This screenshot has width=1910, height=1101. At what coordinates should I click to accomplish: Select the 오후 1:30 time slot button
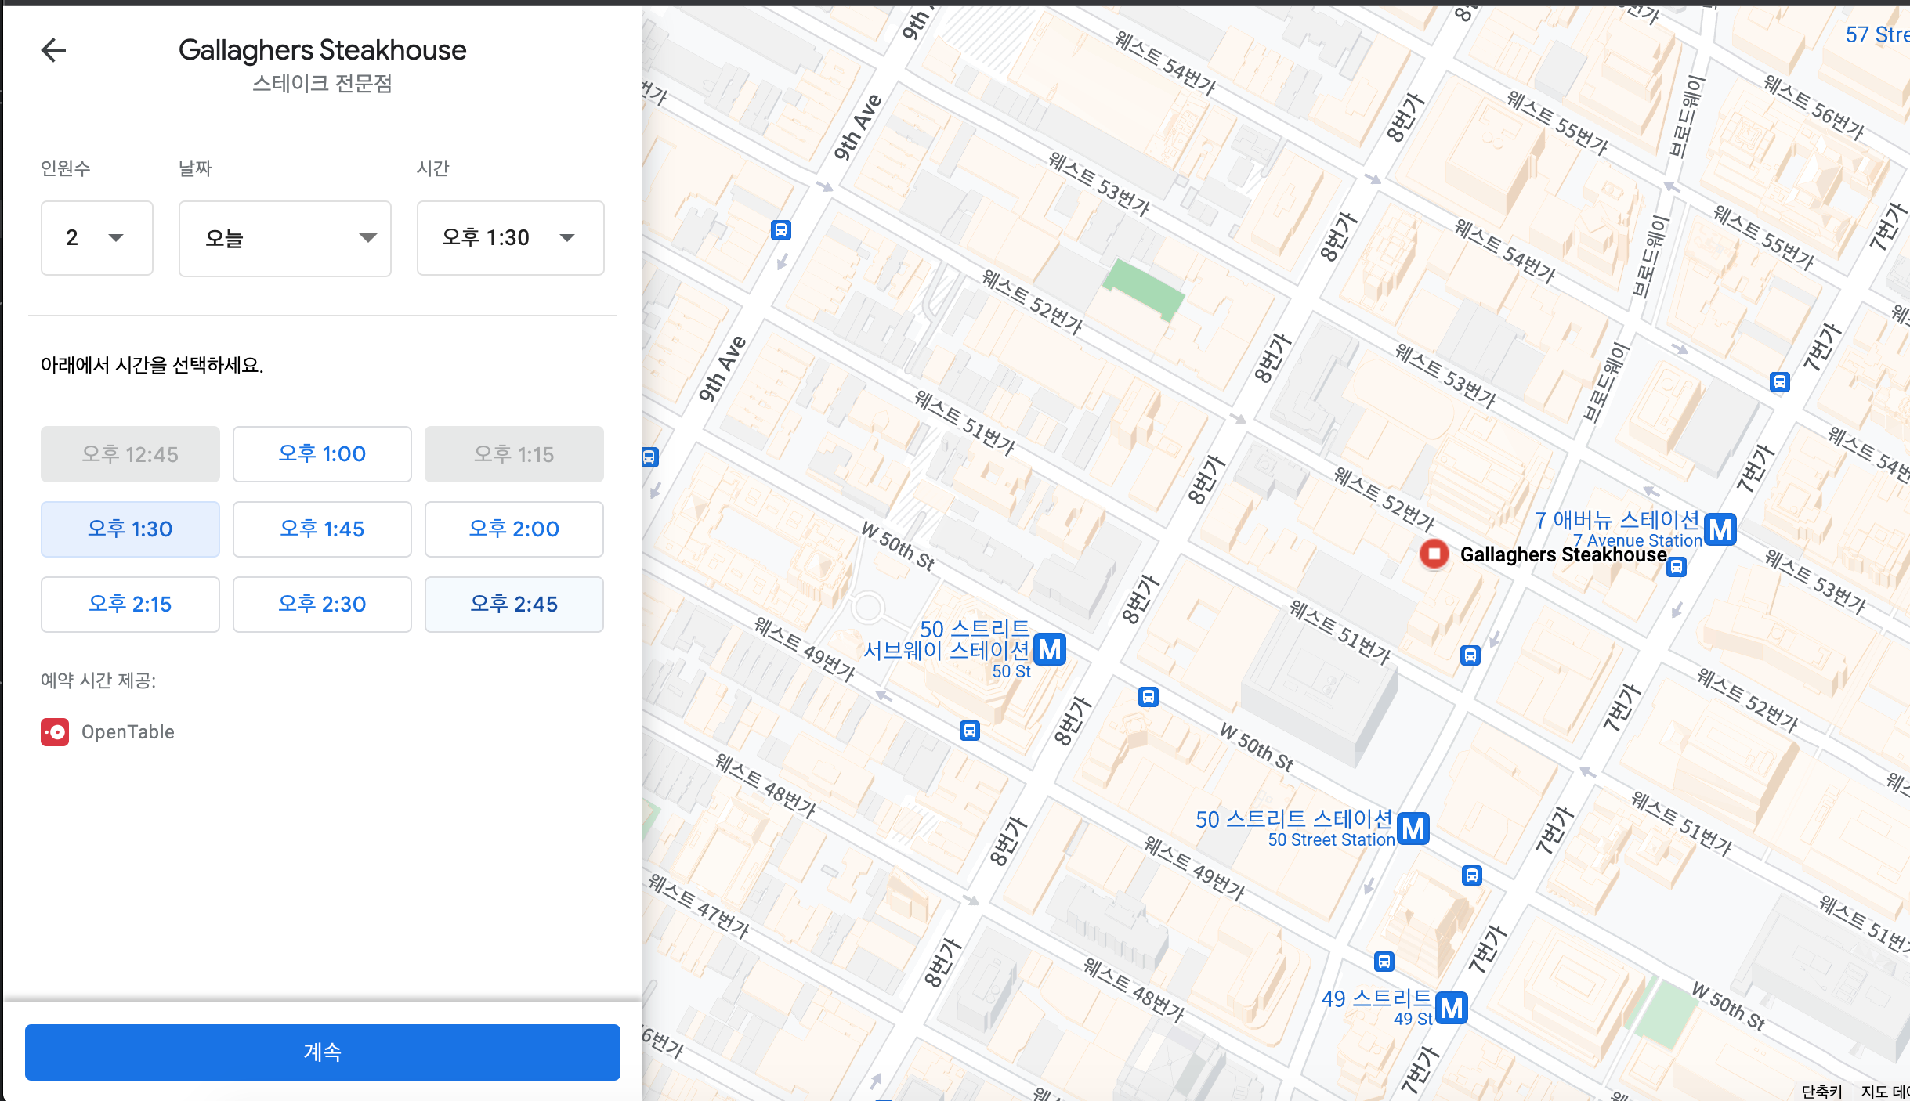click(130, 529)
